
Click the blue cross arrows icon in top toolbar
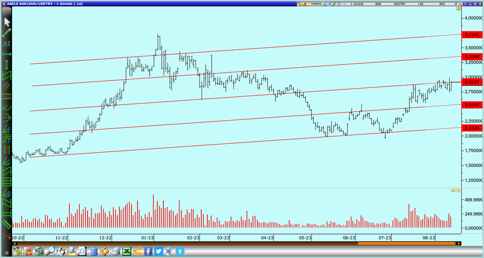point(339,4)
